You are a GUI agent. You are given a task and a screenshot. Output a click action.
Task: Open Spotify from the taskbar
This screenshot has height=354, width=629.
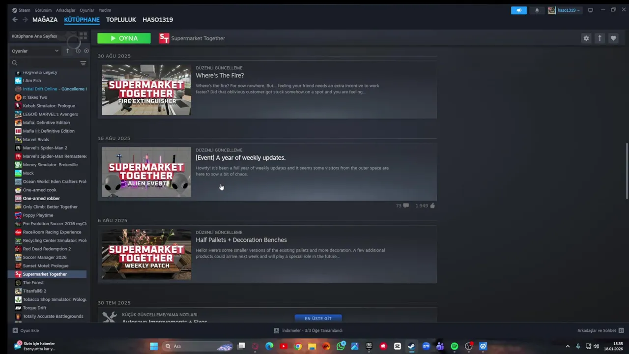coord(455,346)
